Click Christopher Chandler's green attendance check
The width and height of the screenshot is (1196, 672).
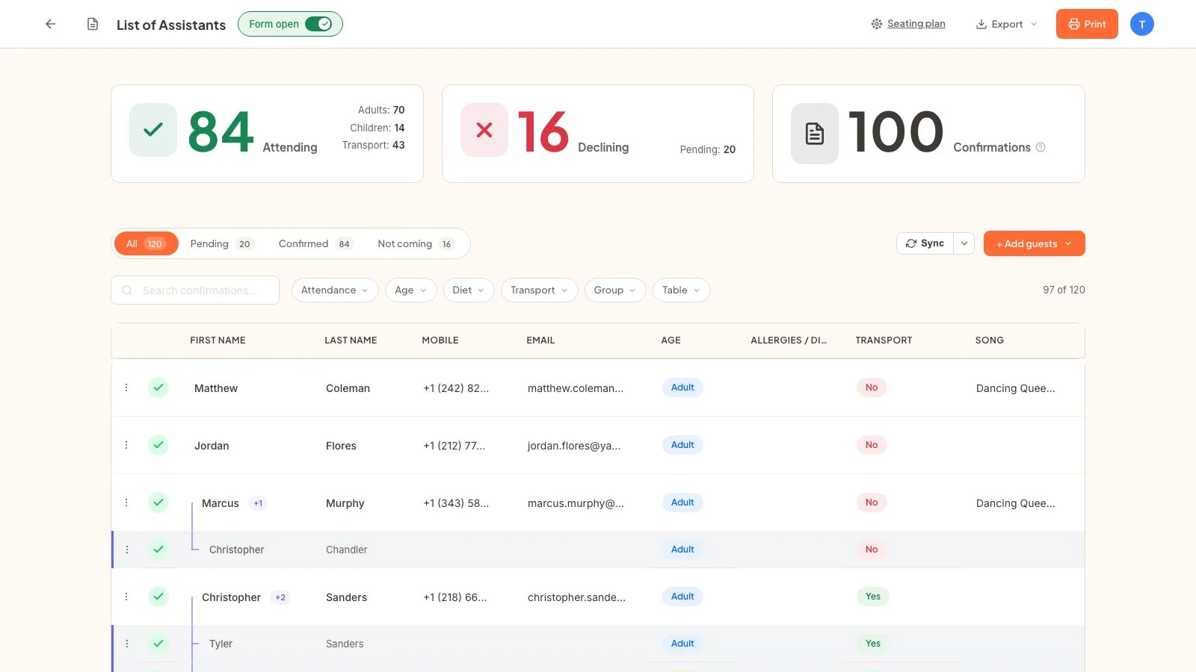coord(158,550)
